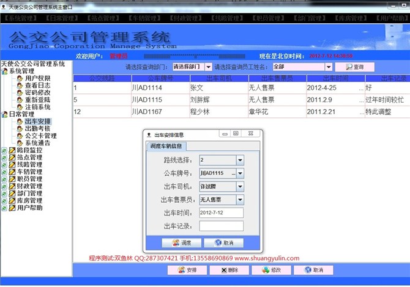The height and width of the screenshot is (287, 410).
Task: Expand the 职员管理 tree node handle
Action: pos(4,180)
